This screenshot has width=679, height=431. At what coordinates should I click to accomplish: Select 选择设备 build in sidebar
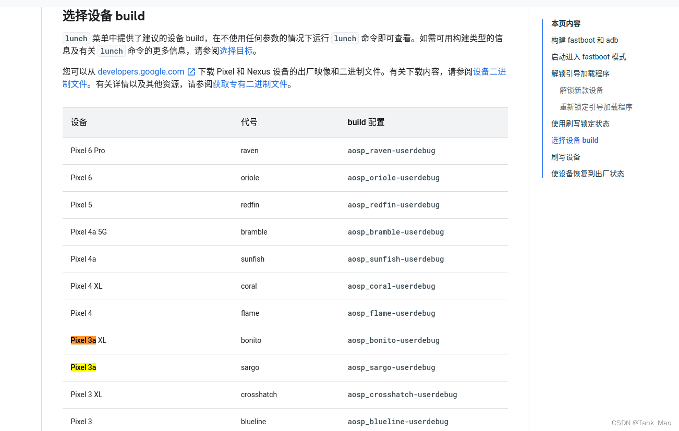point(575,140)
